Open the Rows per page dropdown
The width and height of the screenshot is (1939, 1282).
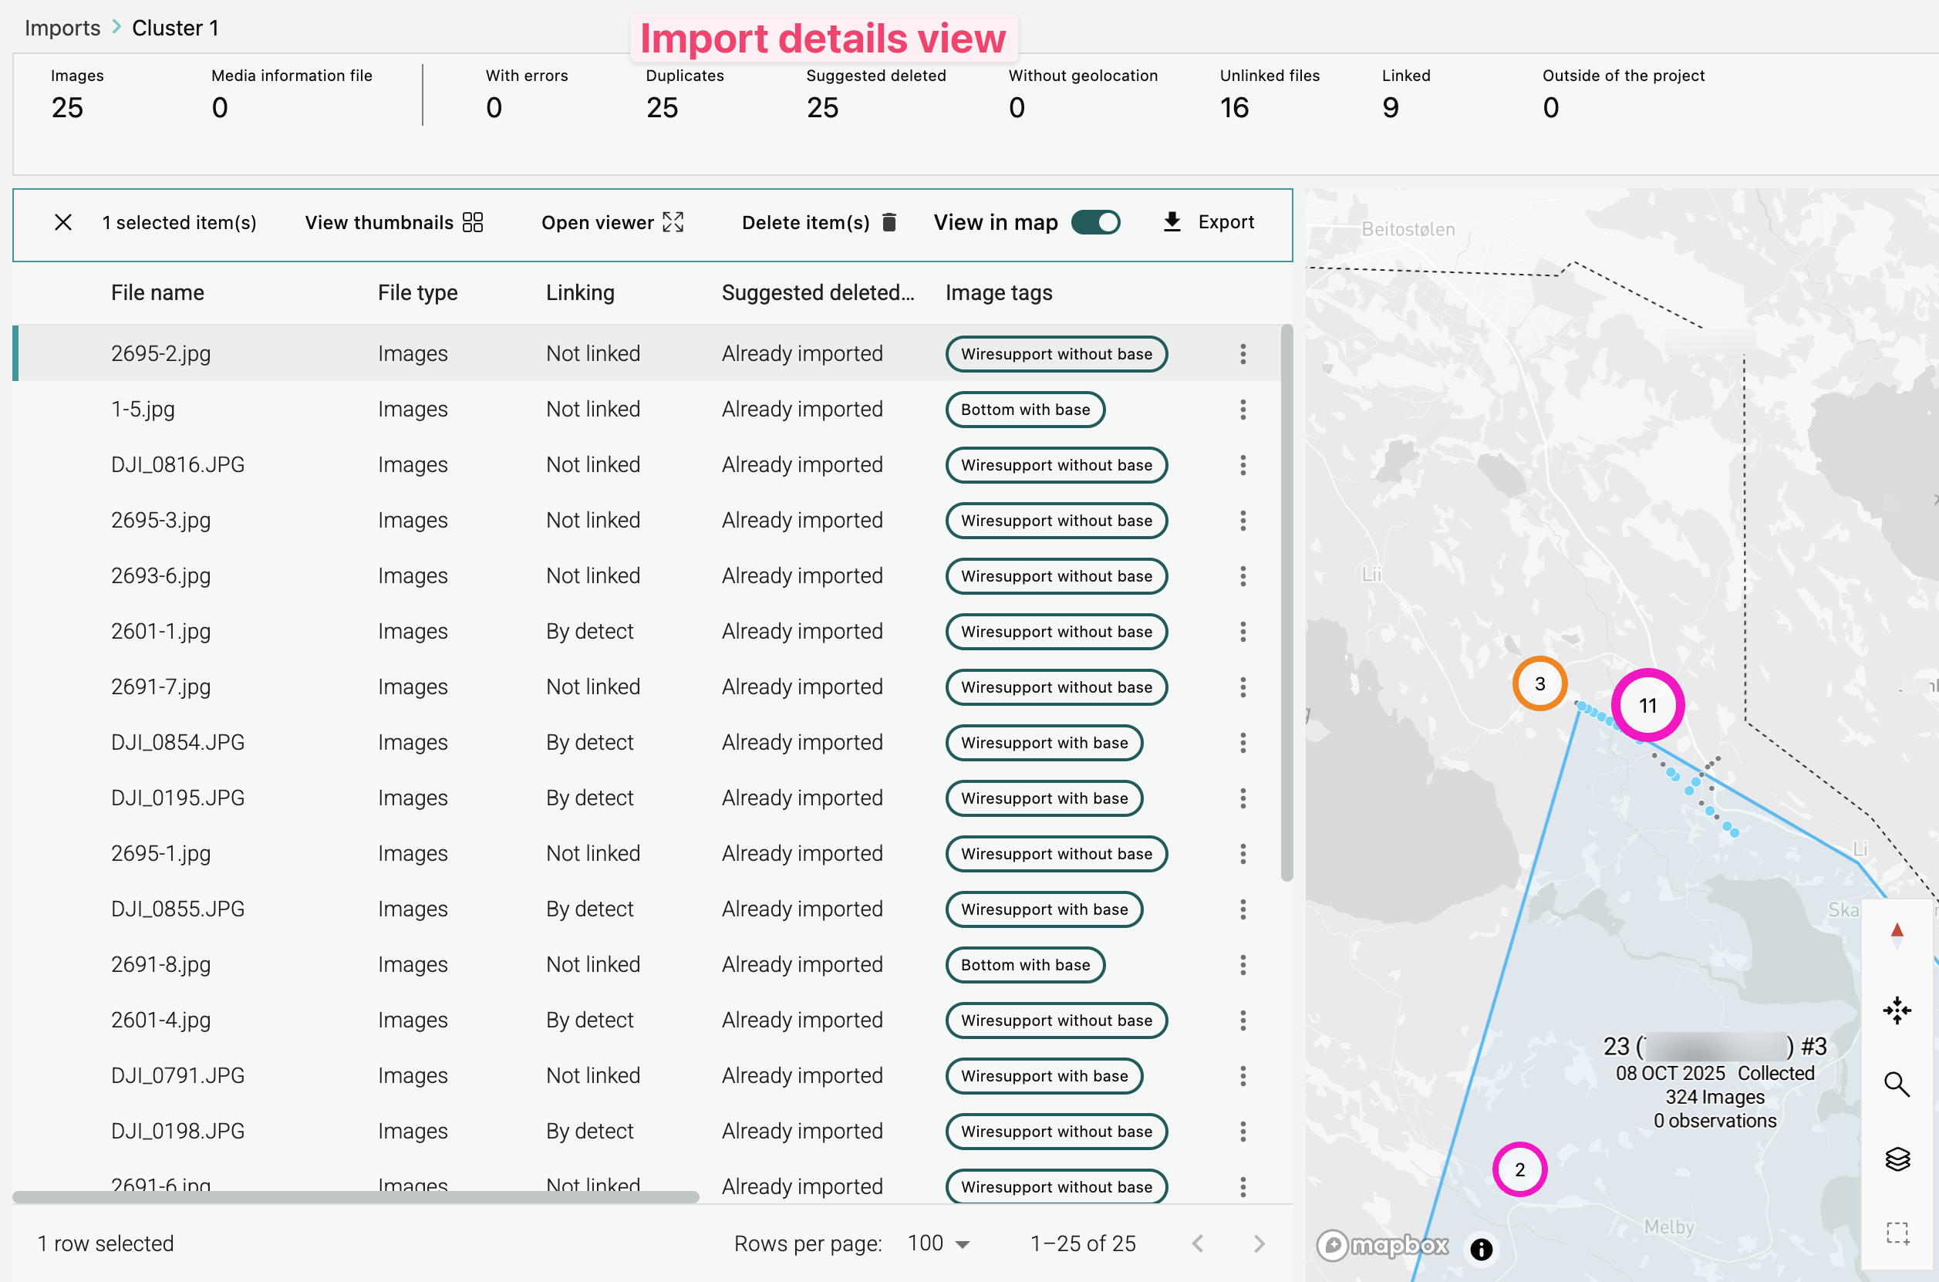pos(939,1243)
